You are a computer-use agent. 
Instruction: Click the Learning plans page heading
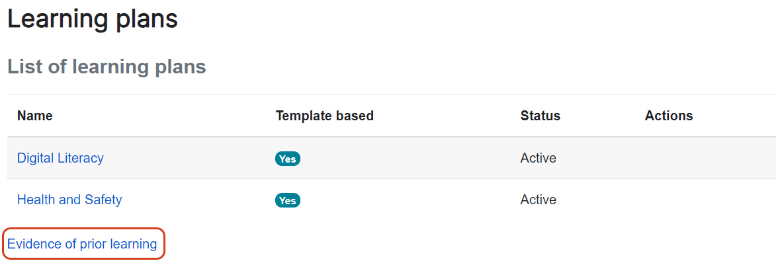click(x=93, y=19)
